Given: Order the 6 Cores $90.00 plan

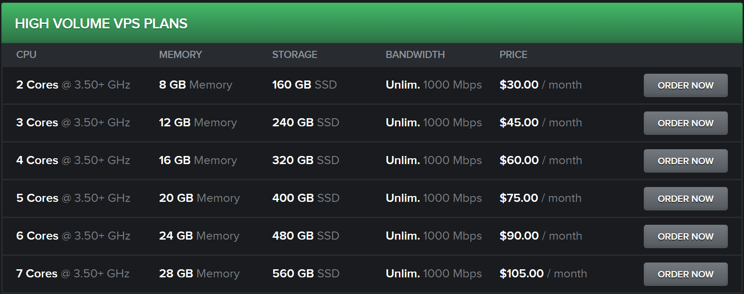Looking at the screenshot, I should click(x=686, y=236).
